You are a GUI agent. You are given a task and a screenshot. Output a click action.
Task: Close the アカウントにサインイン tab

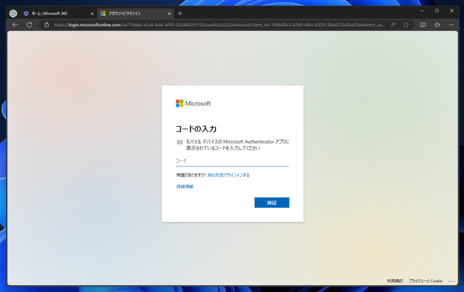(x=169, y=13)
